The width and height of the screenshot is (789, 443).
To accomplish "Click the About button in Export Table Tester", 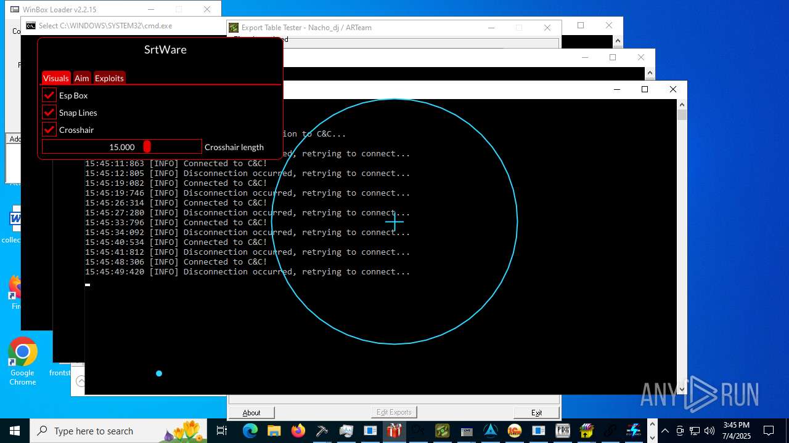I will (251, 412).
